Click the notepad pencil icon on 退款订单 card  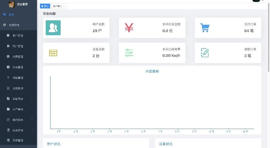click(205, 52)
